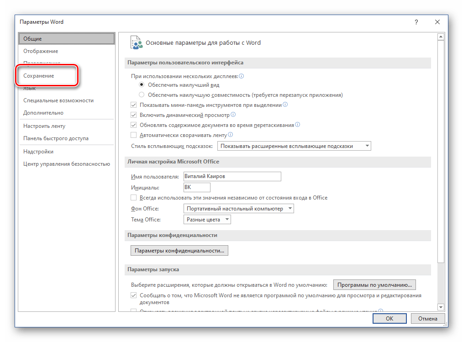
Task: Click info icon beside dynamic preview option
Action: pos(233,115)
